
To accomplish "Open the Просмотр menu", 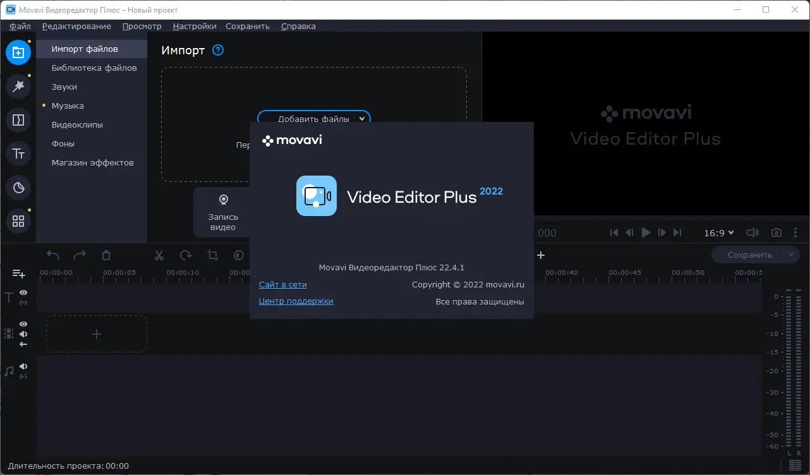I will coord(142,26).
